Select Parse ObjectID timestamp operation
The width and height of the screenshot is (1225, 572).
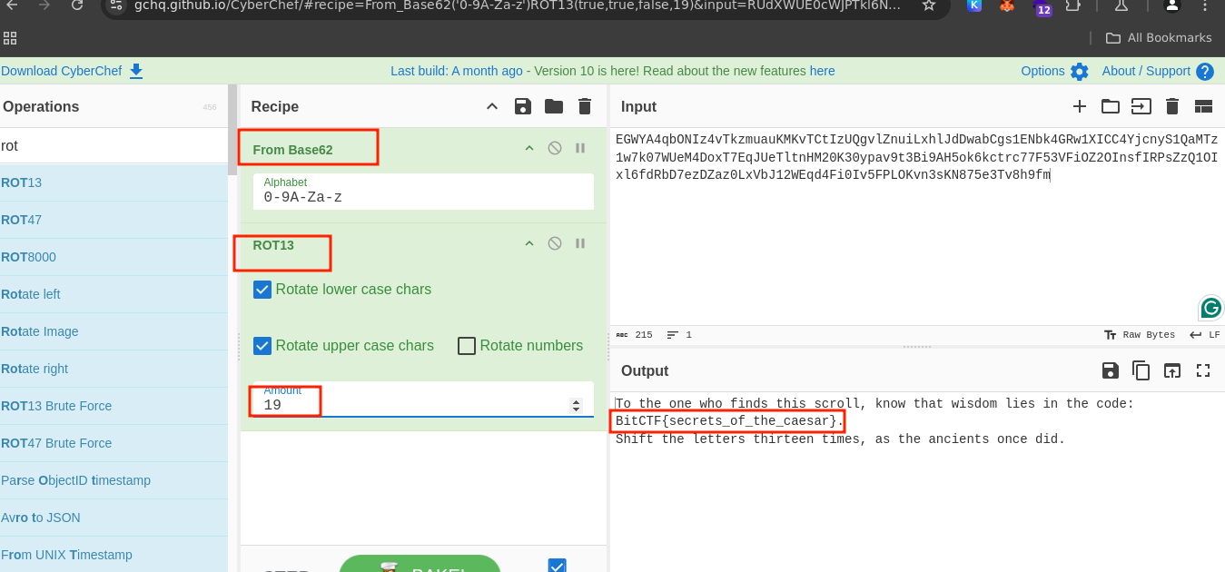pos(114,480)
